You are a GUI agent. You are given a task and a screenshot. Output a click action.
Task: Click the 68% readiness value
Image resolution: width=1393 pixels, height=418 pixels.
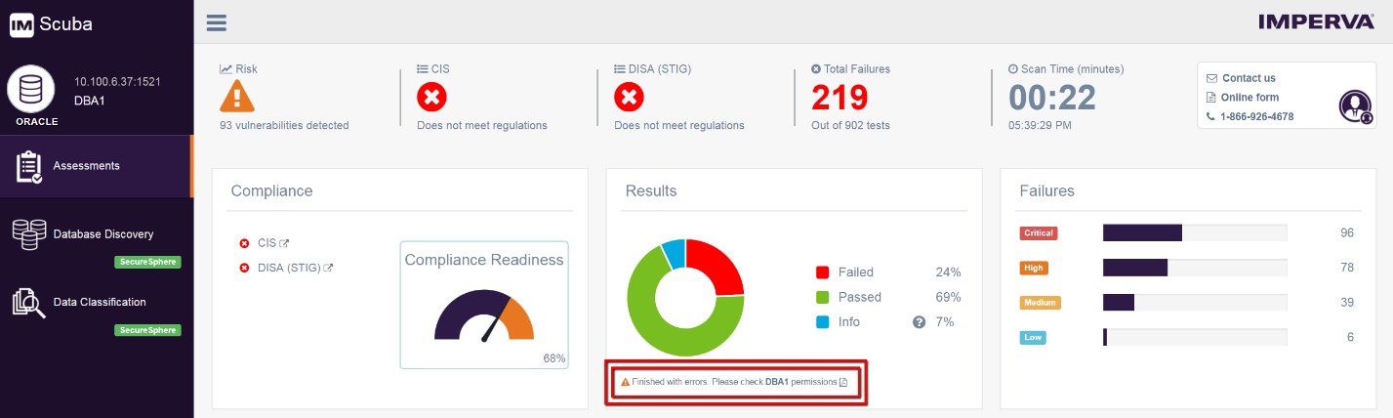(554, 358)
